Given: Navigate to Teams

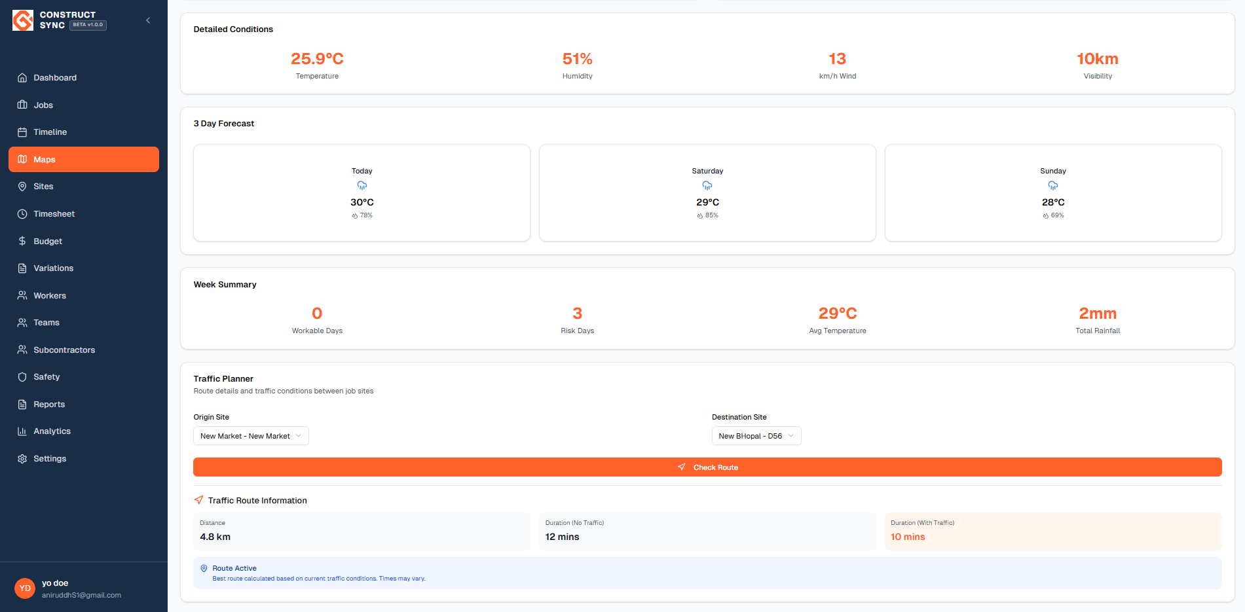Looking at the screenshot, I should point(46,322).
